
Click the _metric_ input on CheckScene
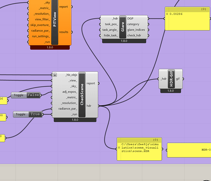click(72, 97)
